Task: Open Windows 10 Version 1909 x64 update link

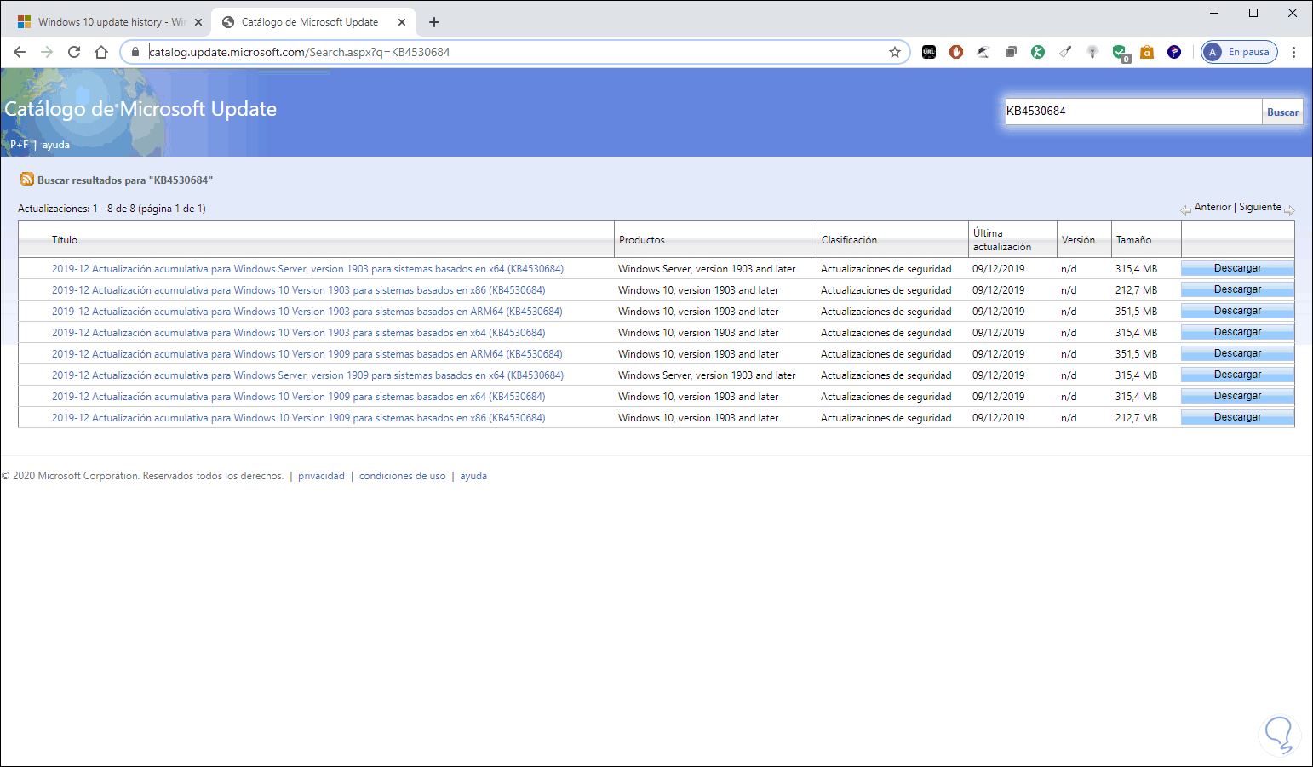Action: coord(298,397)
